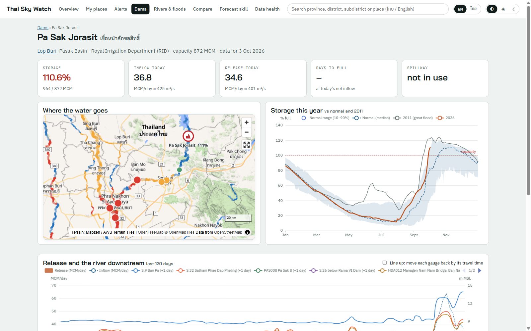Toggle Normal range (10–90%) legend entry
531x331 pixels.
[x=325, y=118]
